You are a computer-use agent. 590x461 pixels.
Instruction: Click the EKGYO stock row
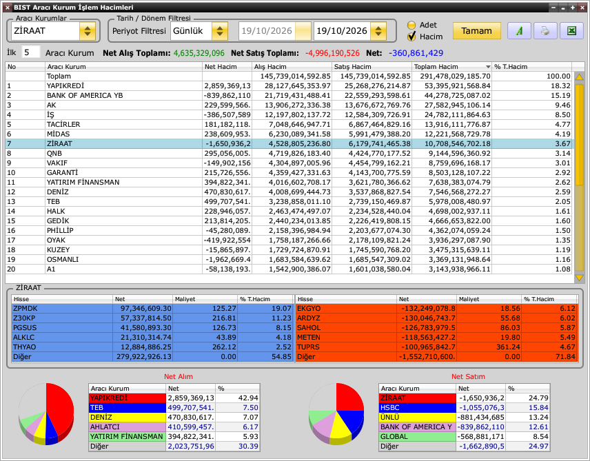tap(436, 309)
